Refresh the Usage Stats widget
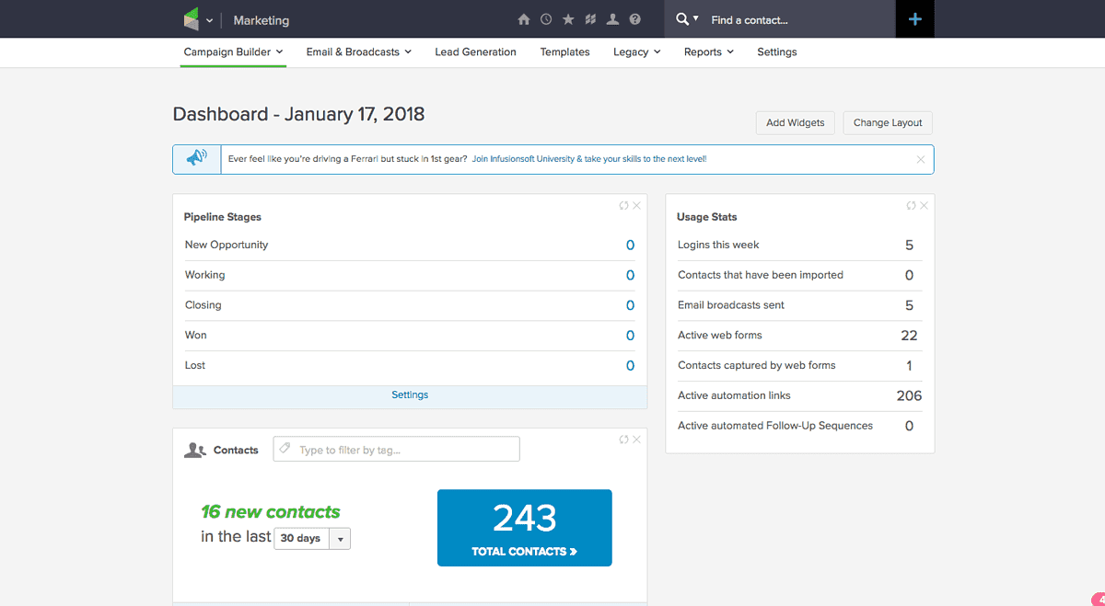Image resolution: width=1105 pixels, height=606 pixels. (911, 206)
